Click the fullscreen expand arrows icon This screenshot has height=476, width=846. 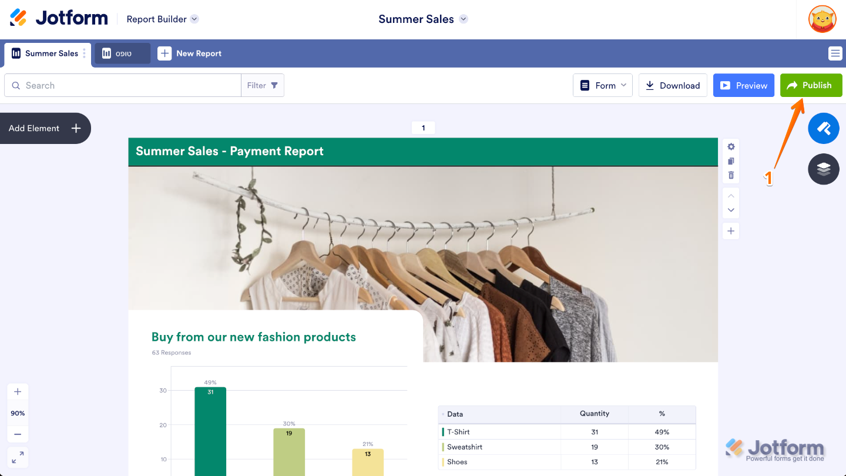(18, 457)
